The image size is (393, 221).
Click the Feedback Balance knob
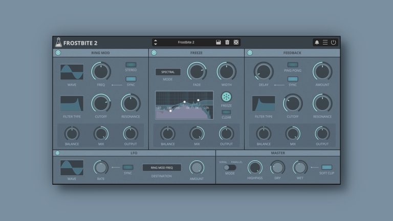pos(264,134)
